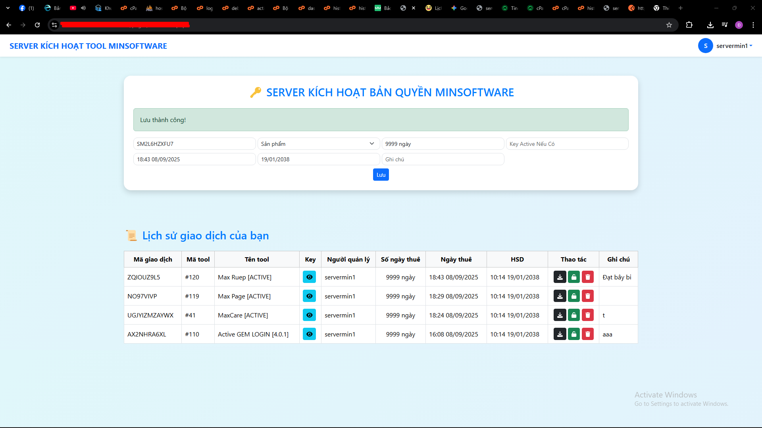Delete the ZQIOUZ9L5 transaction
Viewport: 762px width, 428px height.
point(588,277)
